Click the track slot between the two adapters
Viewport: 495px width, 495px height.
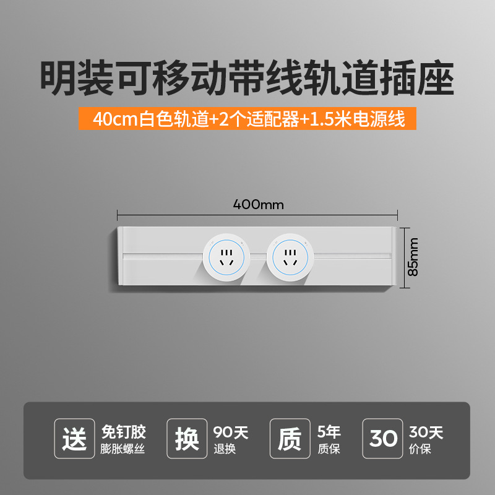(258, 256)
